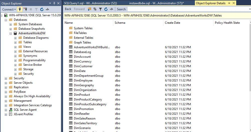The width and height of the screenshot is (251, 132).
Task: Click the Synchronize arrows icon in Details toolbar
Action: coord(95,9)
